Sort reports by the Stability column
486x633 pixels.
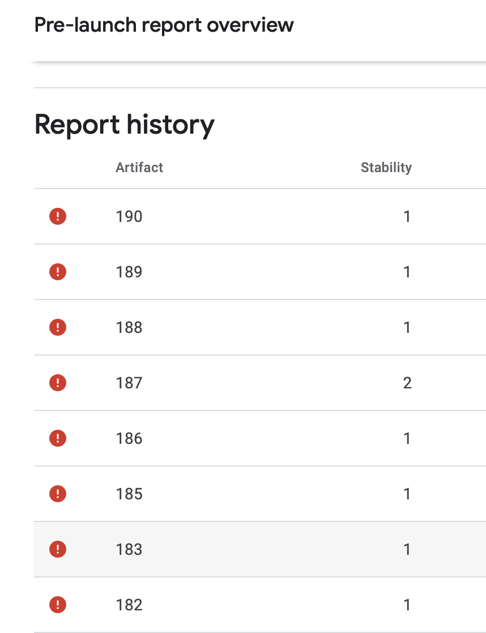point(386,167)
